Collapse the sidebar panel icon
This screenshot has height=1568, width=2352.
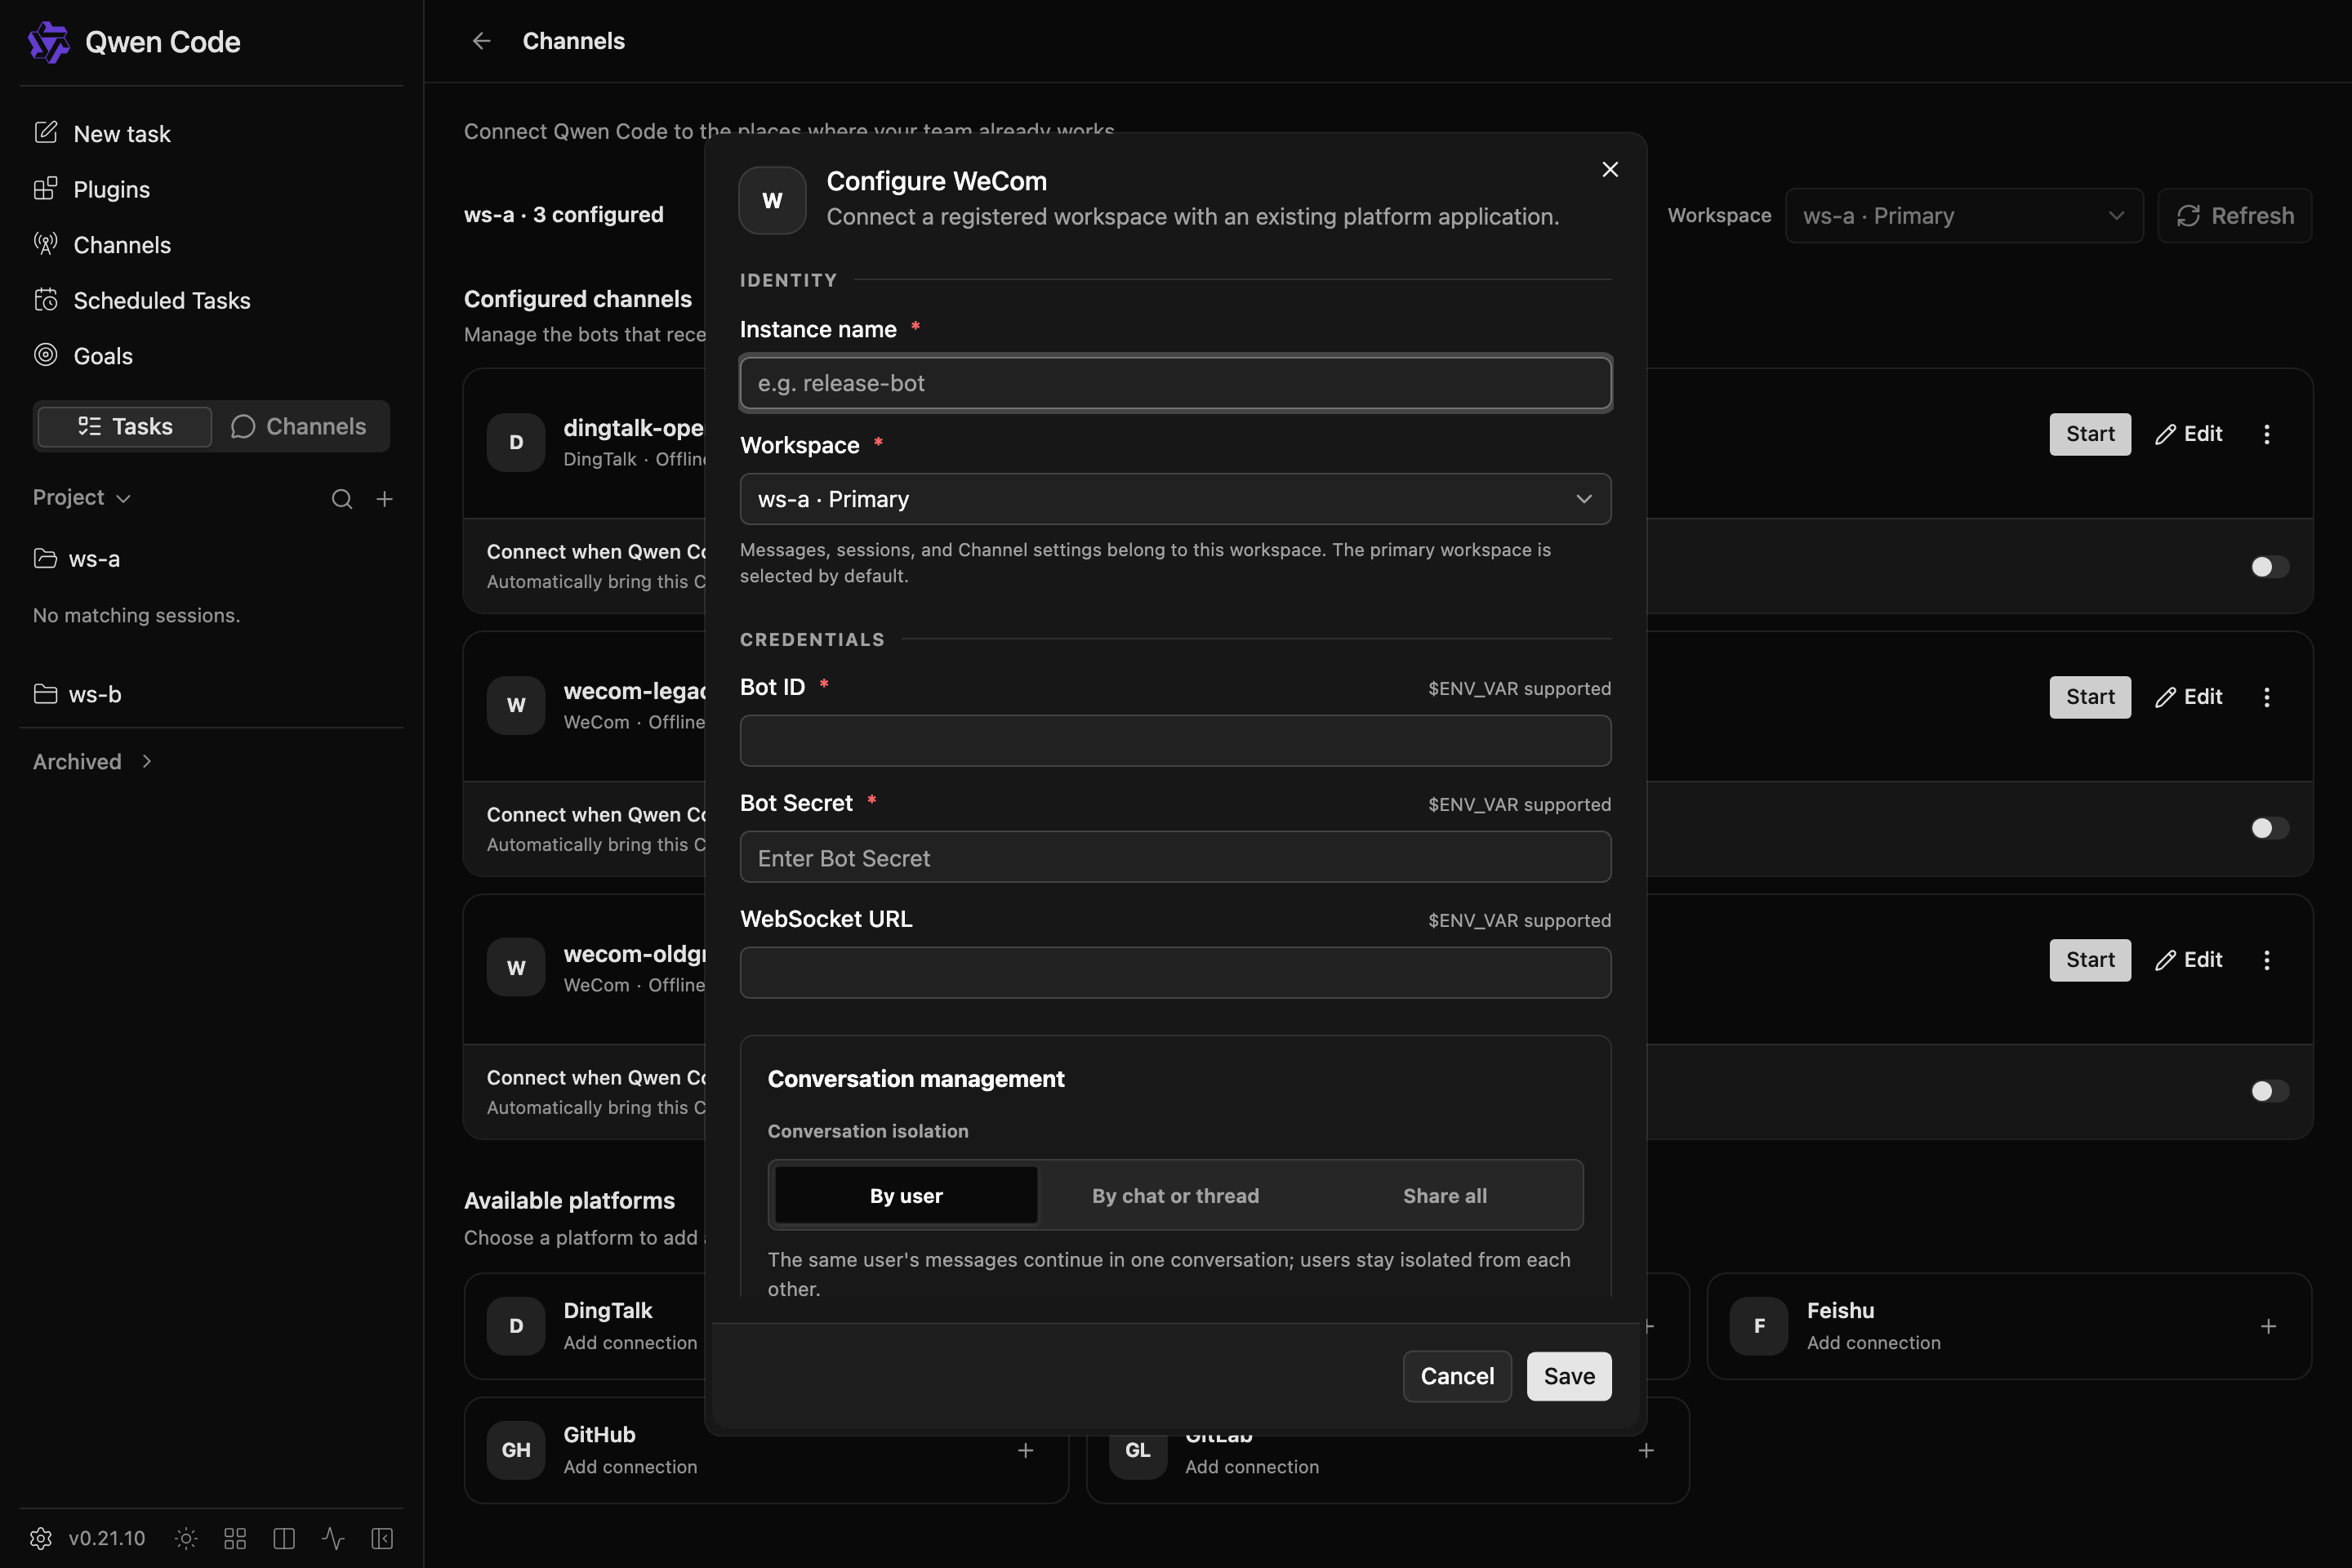382,1538
